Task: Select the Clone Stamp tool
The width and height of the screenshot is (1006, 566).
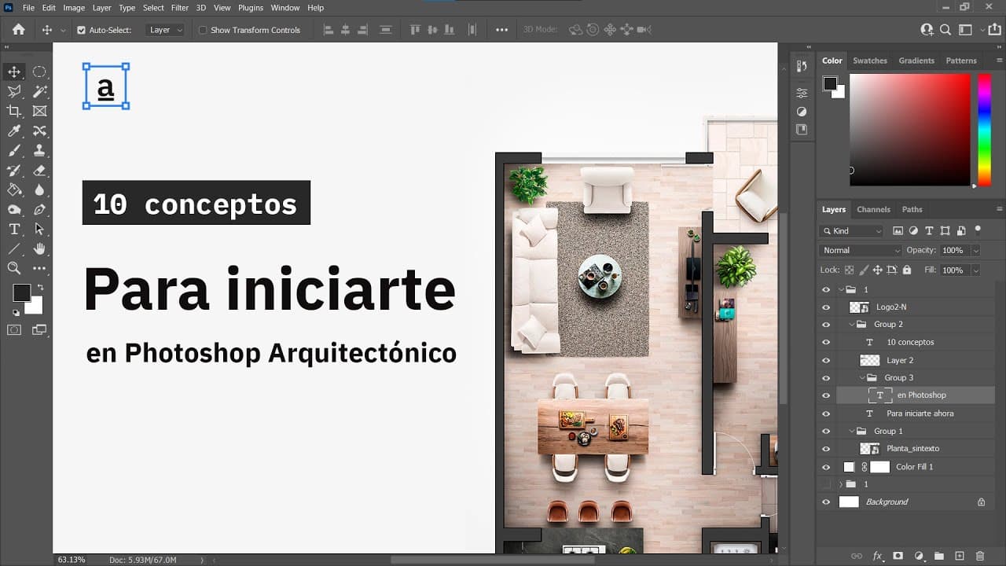Action: pyautogui.click(x=39, y=150)
